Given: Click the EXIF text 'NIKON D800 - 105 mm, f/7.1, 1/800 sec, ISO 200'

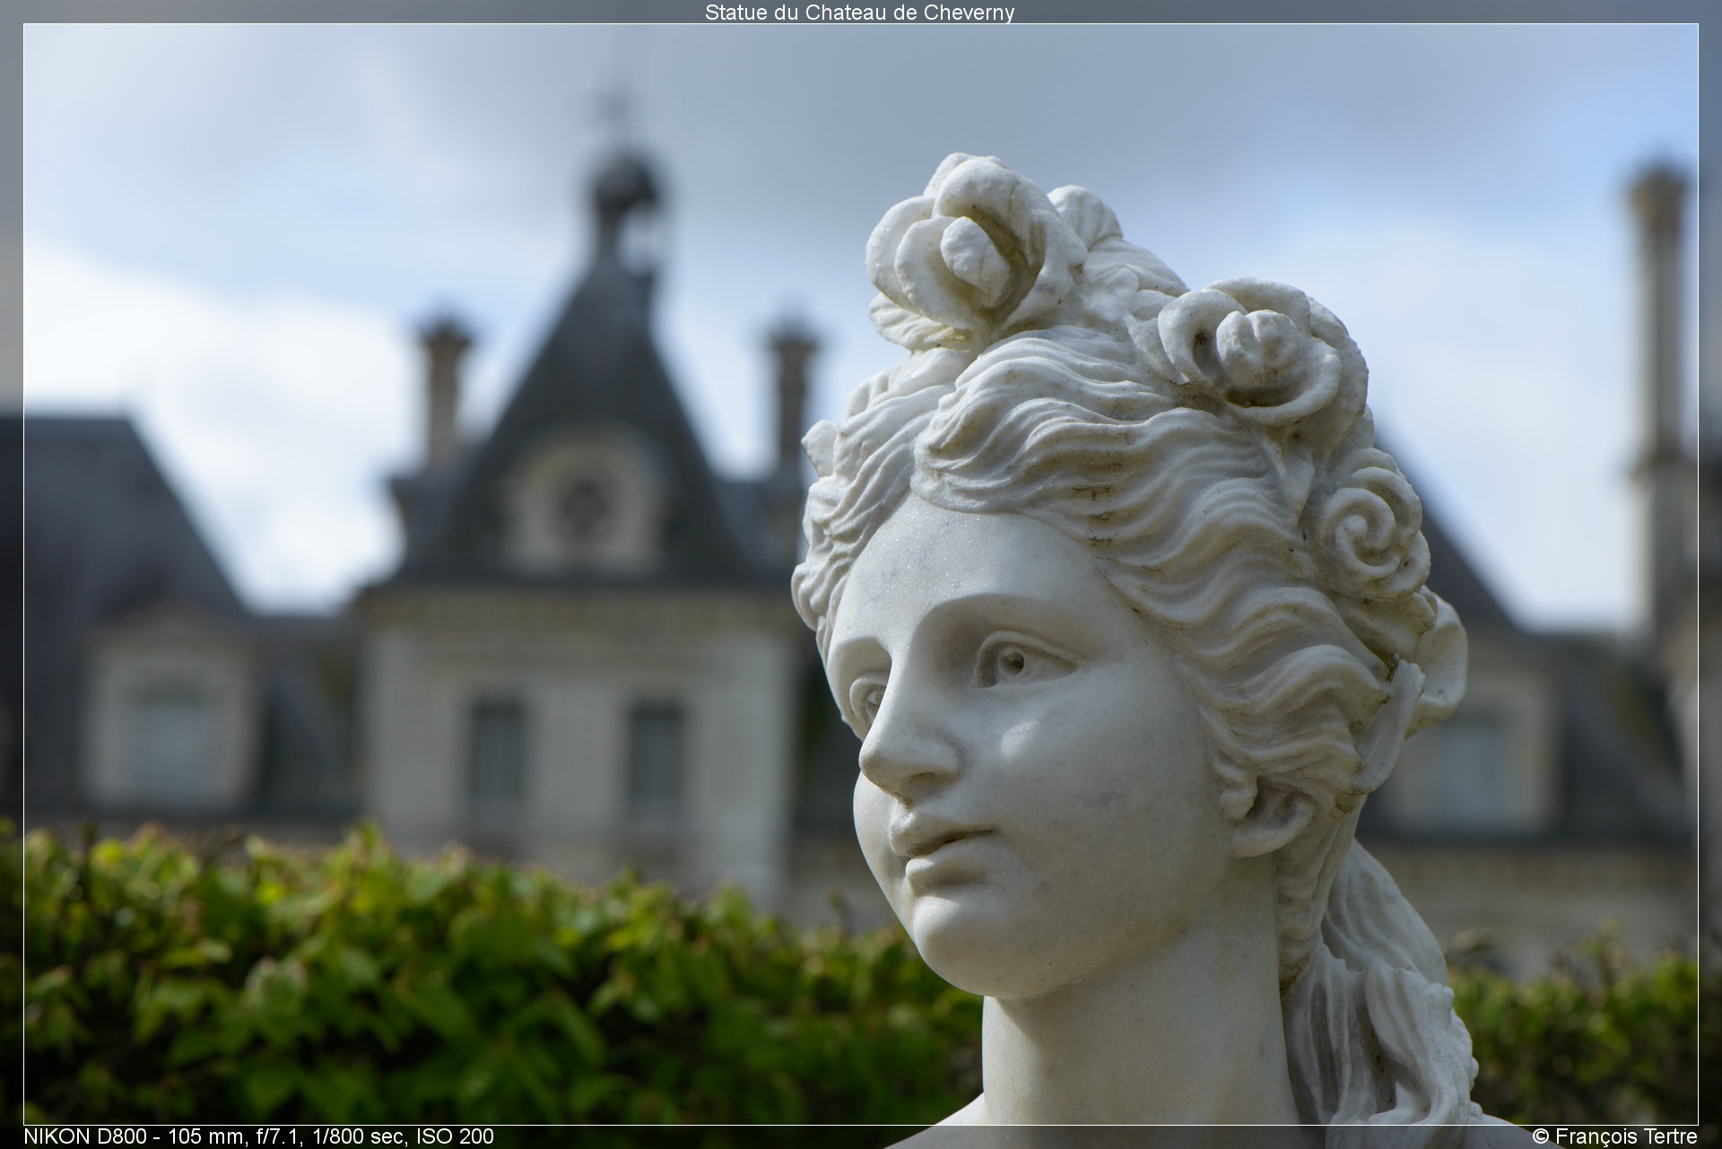Looking at the screenshot, I should coord(258,1136).
